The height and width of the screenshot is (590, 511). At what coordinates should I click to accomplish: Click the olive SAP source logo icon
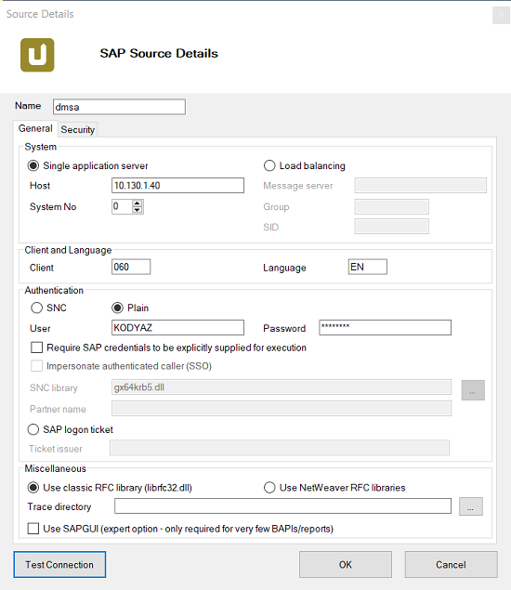[x=37, y=55]
